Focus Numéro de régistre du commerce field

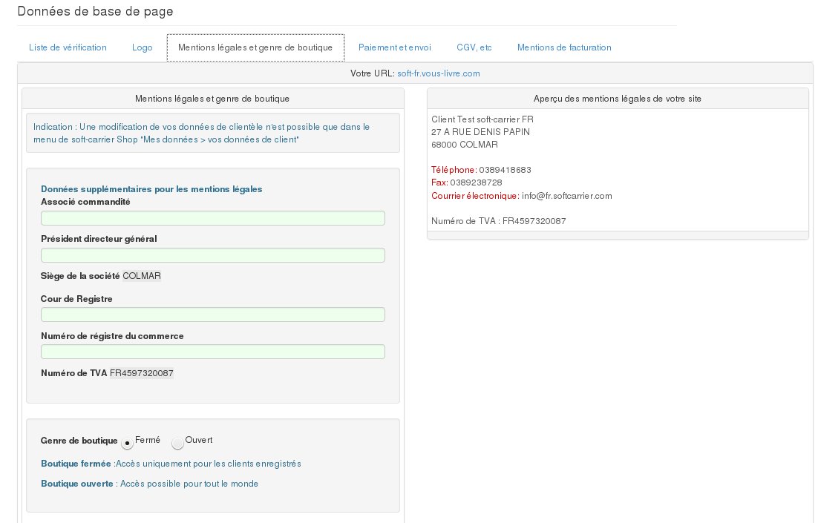tap(213, 352)
